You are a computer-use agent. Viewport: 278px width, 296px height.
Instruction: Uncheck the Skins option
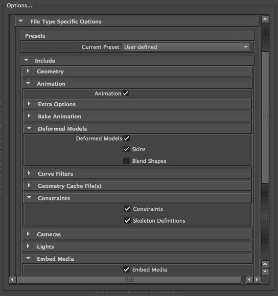[127, 149]
